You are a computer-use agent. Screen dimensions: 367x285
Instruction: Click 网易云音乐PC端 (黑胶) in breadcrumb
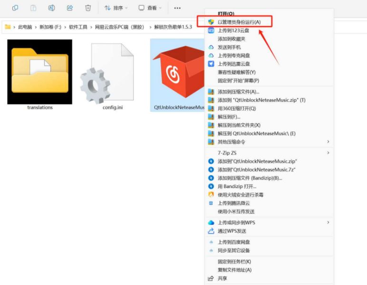(119, 27)
